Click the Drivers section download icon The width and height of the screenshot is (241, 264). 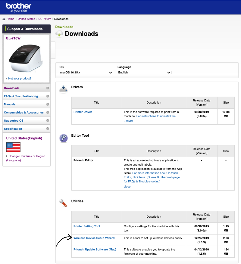click(63, 89)
